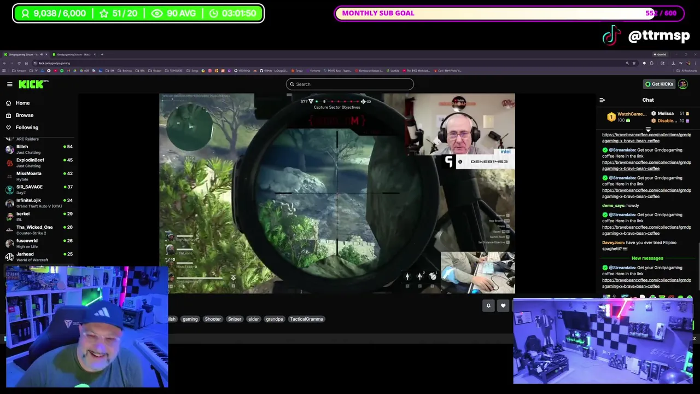Open Tha_Wicked_One channel in the Following list
The width and height of the screenshot is (700, 394).
(x=38, y=230)
